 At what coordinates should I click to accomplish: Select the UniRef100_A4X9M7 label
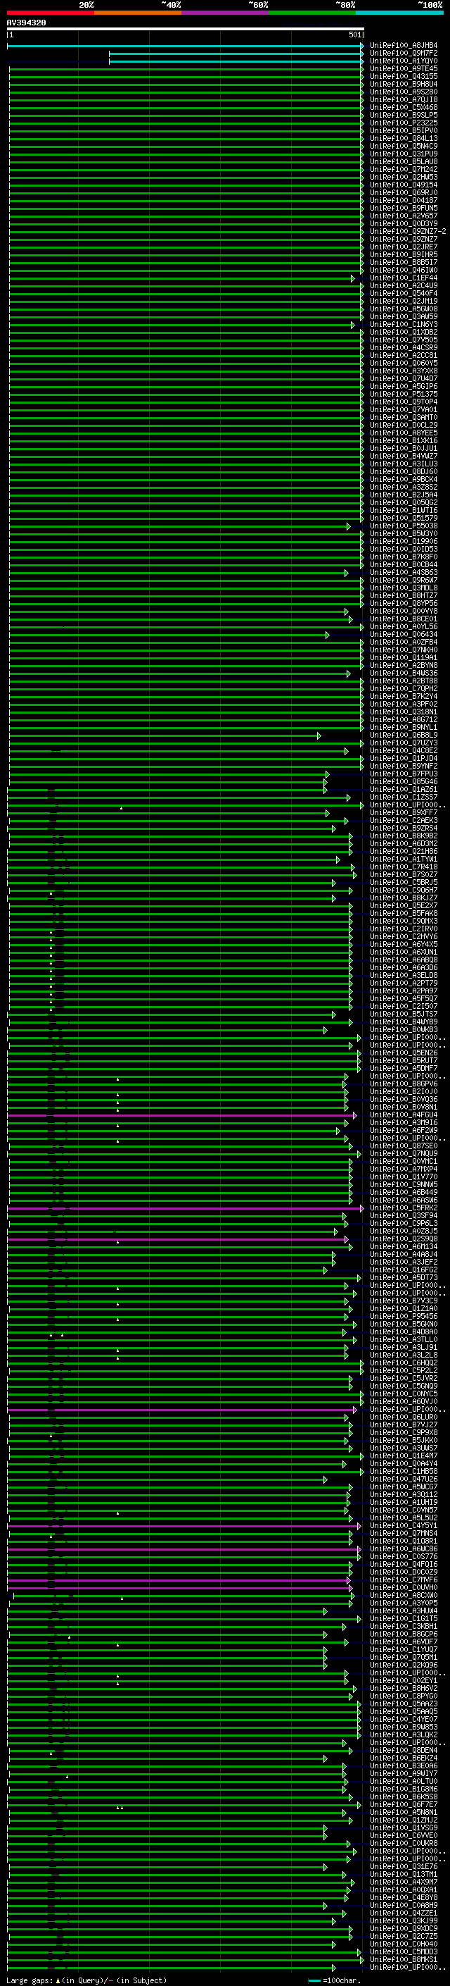coord(403,1882)
